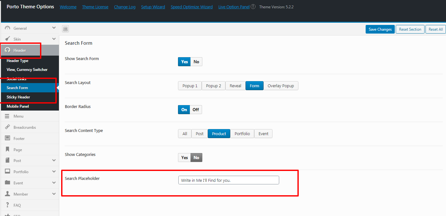Click the Porto Theme Options title
This screenshot has height=216, width=446.
coord(30,7)
